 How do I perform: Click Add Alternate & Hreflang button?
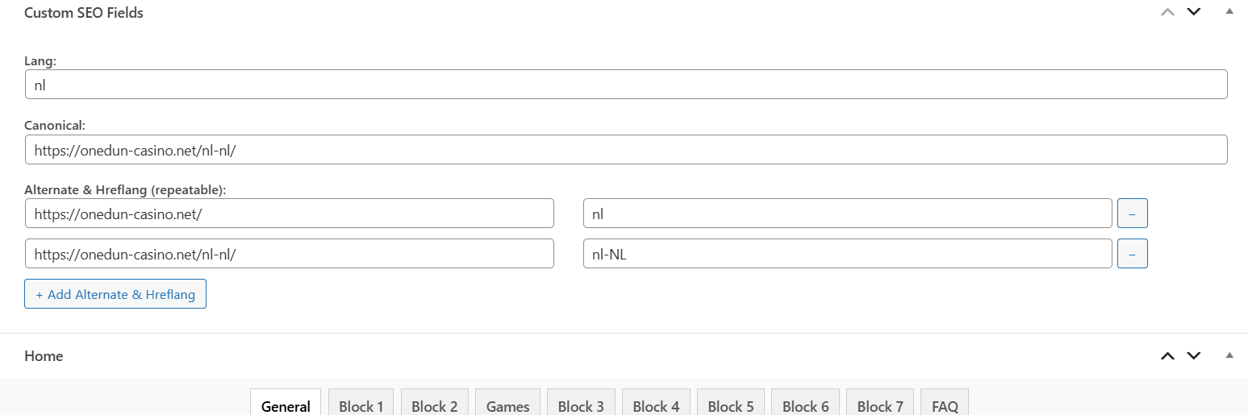(115, 294)
